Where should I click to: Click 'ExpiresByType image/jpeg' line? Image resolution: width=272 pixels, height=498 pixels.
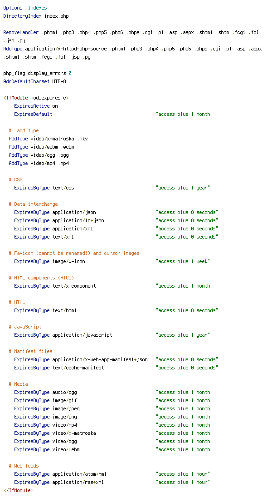pos(47,409)
